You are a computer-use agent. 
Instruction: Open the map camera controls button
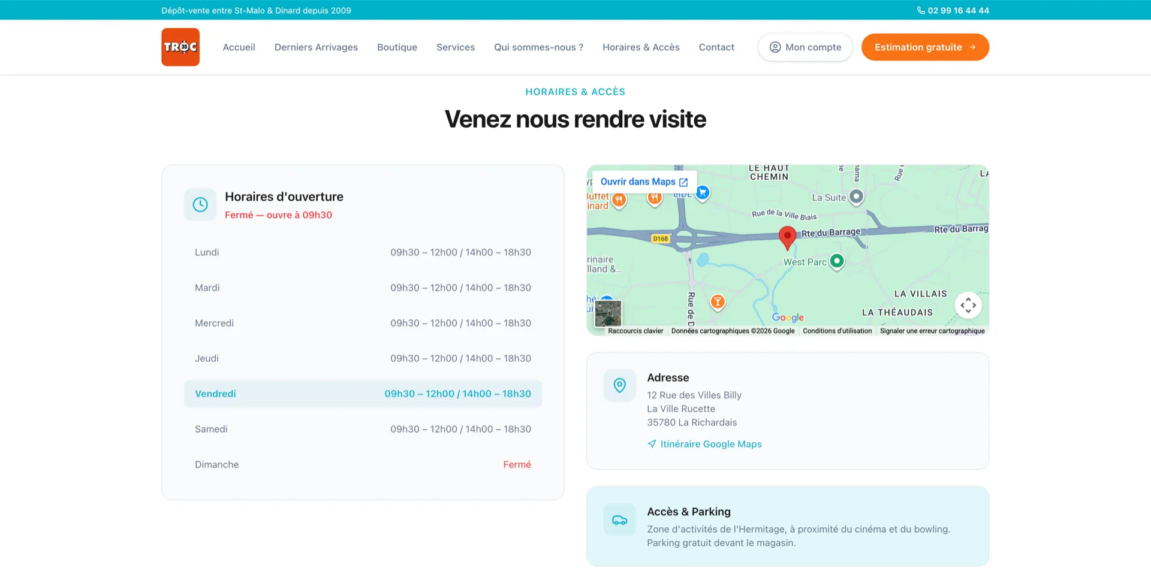point(968,306)
